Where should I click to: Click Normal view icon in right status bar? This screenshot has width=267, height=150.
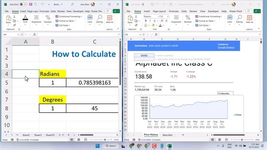click(x=212, y=140)
